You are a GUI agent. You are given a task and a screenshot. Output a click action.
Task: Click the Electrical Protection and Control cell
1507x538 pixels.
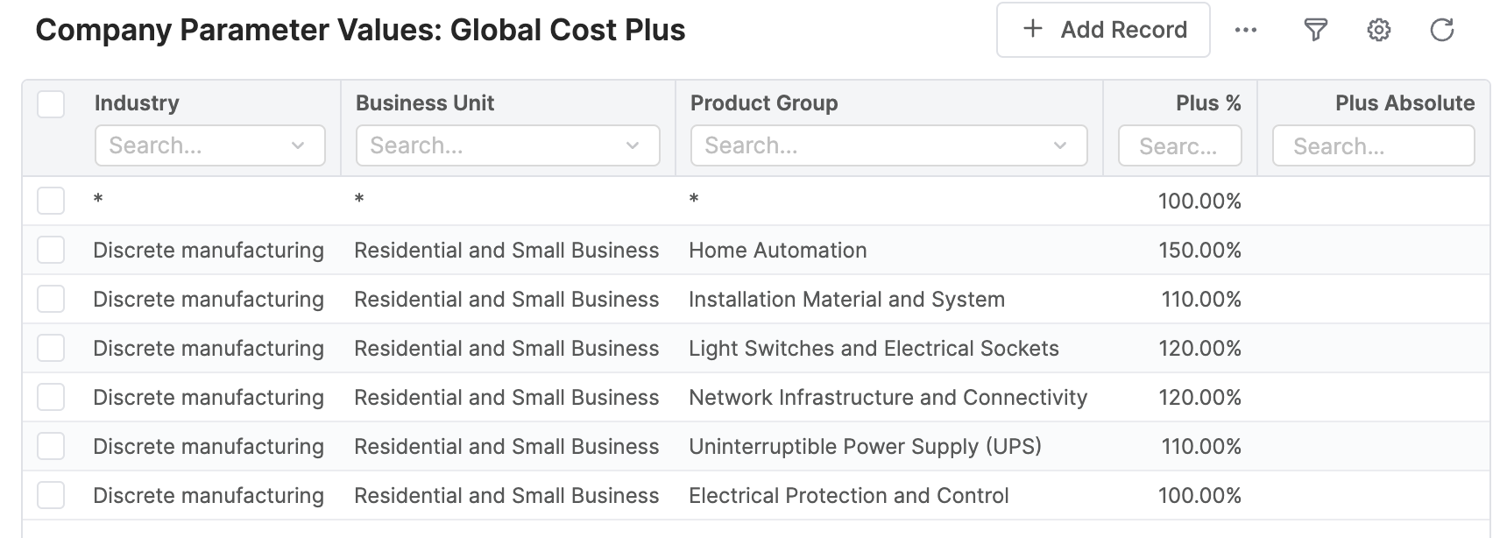848,496
